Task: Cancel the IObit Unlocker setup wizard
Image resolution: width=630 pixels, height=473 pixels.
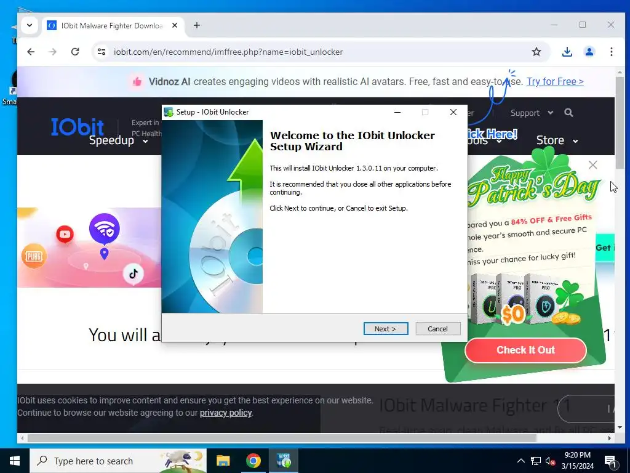Action: coord(437,329)
